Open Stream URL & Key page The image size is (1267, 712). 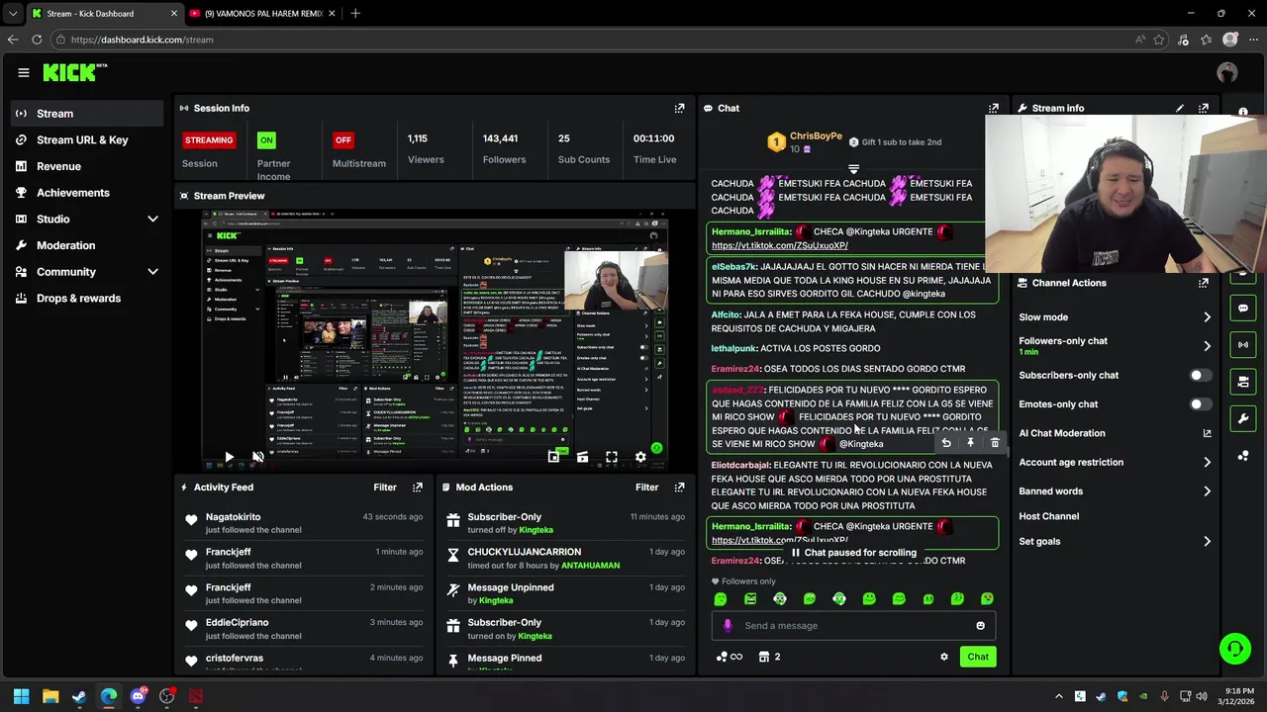click(87, 139)
